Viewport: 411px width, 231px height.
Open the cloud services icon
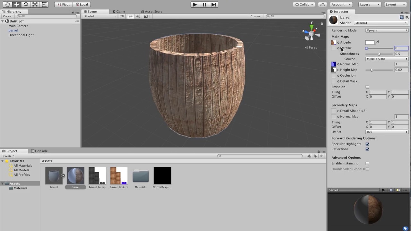[x=322, y=4]
